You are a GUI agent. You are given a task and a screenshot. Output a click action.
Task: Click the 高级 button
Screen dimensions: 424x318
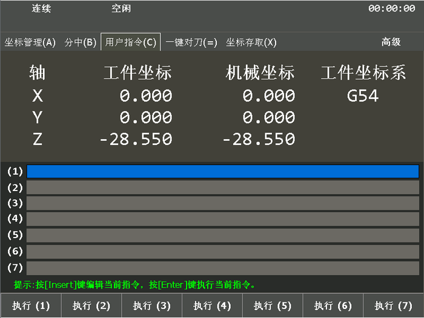(391, 42)
